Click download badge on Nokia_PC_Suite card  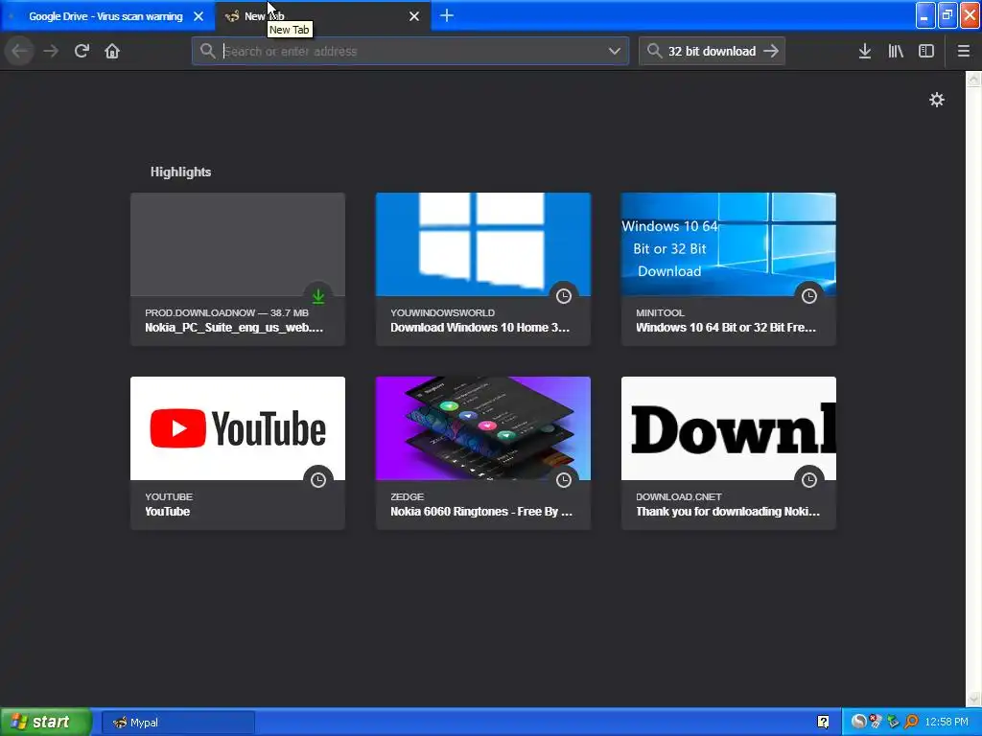(x=318, y=296)
